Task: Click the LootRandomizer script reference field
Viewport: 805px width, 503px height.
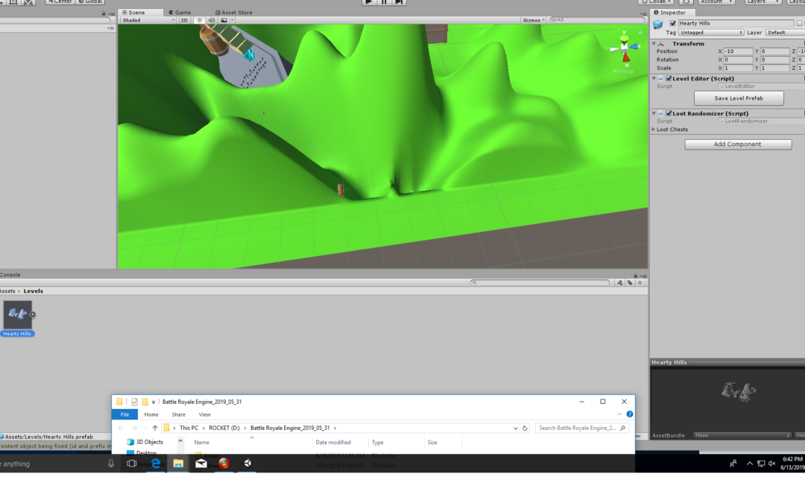Action: point(761,121)
